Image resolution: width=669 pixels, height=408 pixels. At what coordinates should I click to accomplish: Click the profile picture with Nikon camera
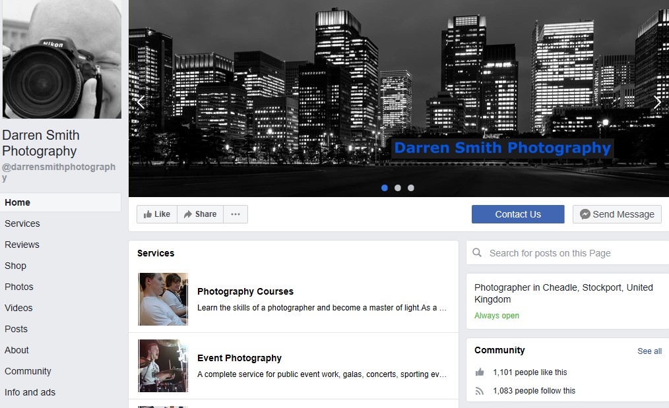pyautogui.click(x=62, y=59)
